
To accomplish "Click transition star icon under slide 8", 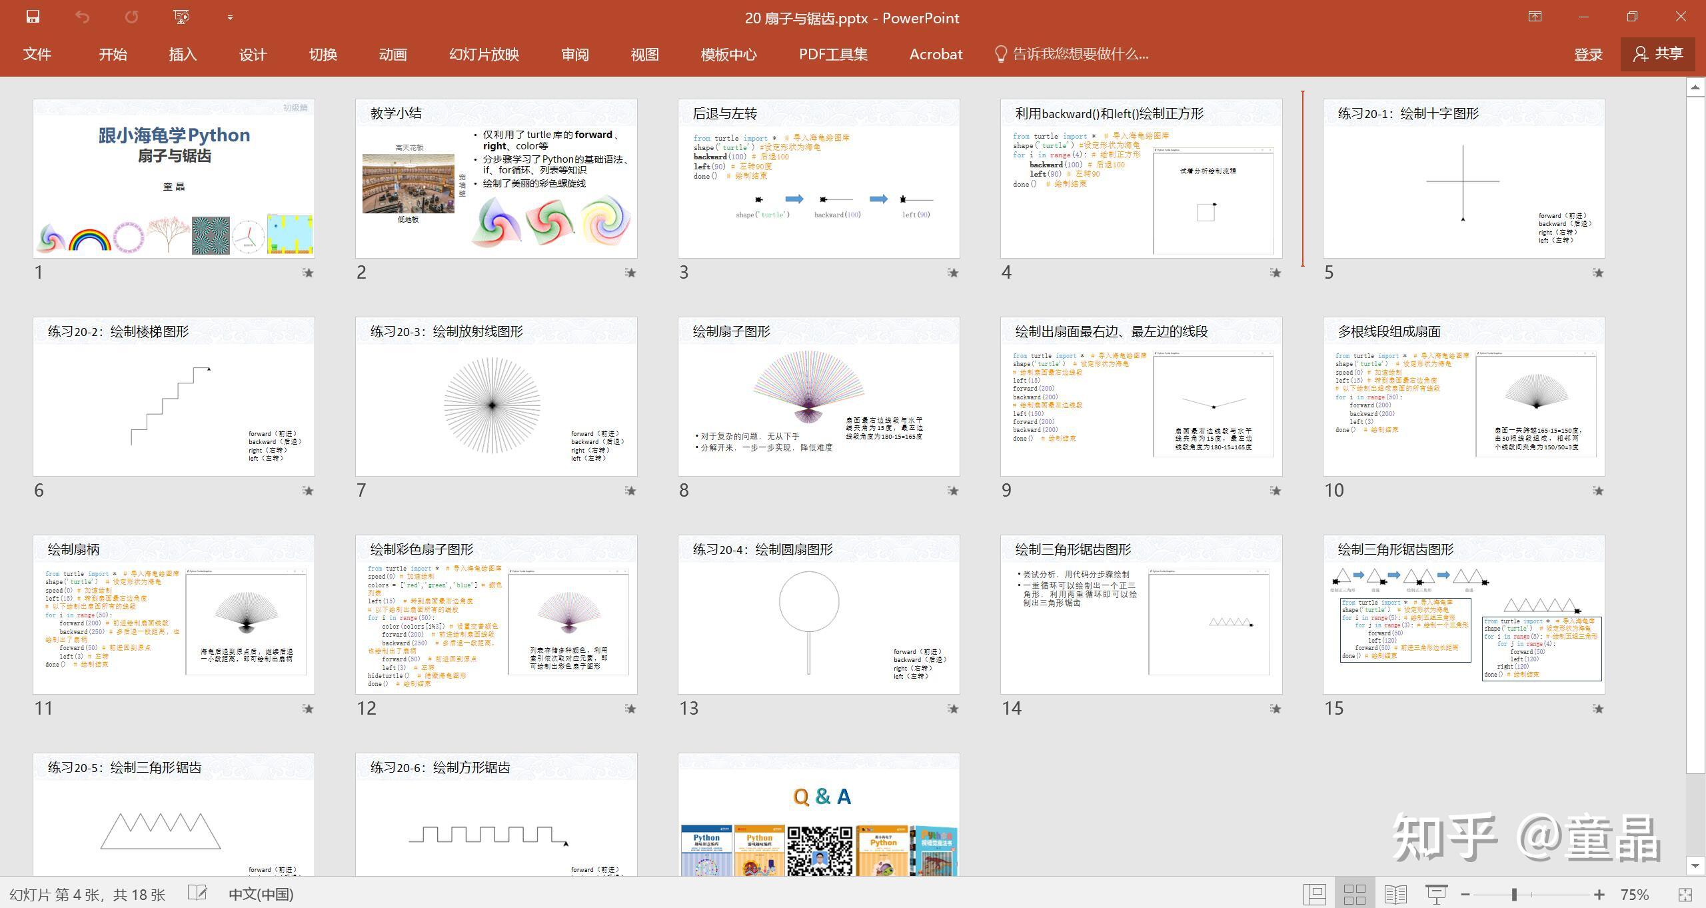I will (953, 491).
